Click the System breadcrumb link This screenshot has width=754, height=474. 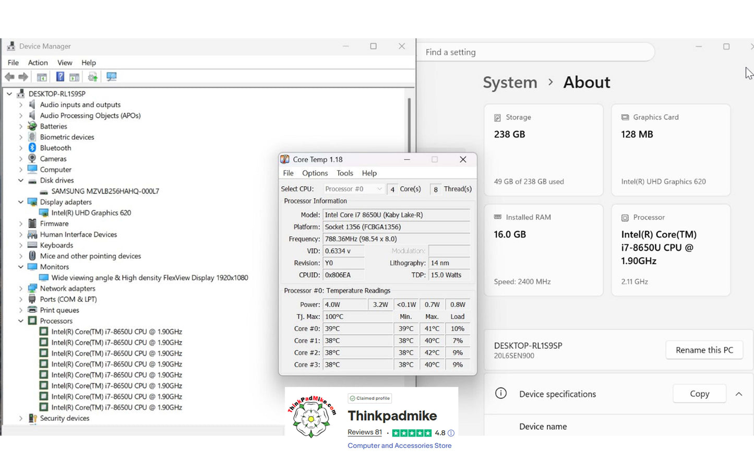[510, 82]
